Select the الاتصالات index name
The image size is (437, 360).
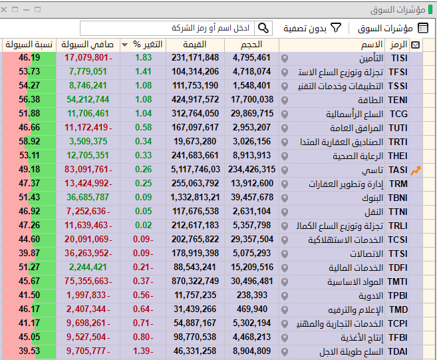tap(366, 254)
